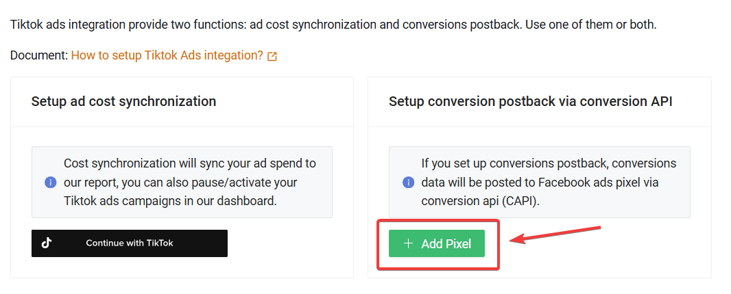This screenshot has width=731, height=294.
Task: Click the info icon in the conversion postback box
Action: pos(408,183)
